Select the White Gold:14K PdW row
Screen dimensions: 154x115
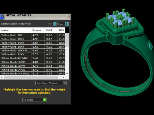(32, 73)
